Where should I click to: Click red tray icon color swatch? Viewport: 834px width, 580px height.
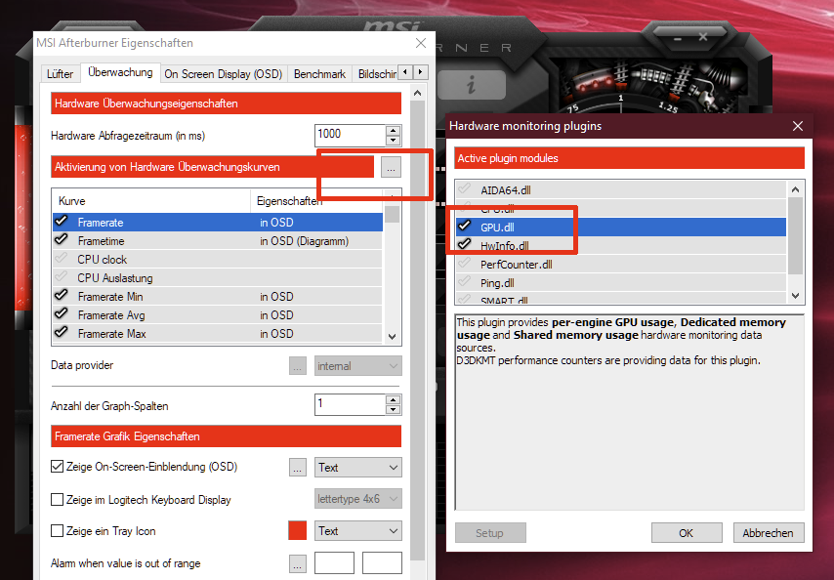pyautogui.click(x=297, y=530)
